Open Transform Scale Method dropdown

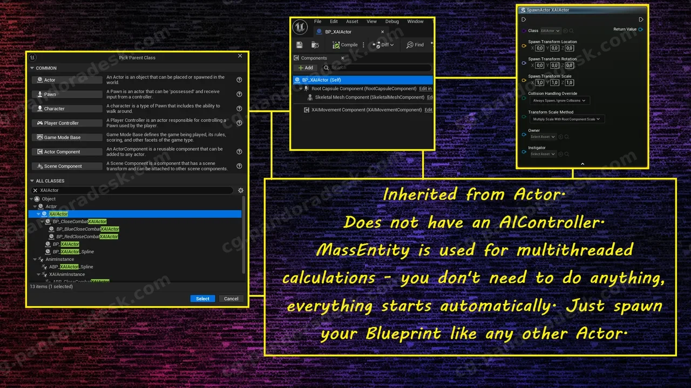pos(566,119)
